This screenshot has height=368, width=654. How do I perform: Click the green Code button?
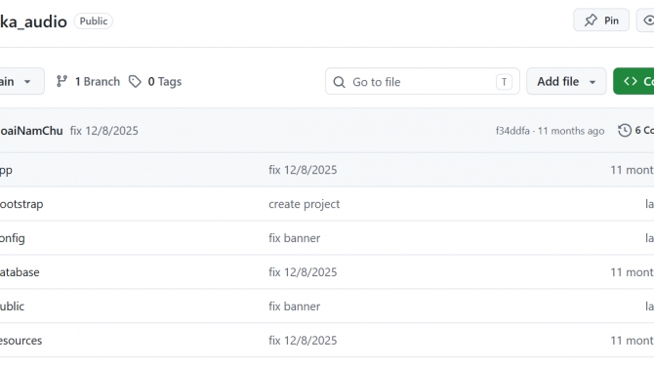[x=634, y=81]
